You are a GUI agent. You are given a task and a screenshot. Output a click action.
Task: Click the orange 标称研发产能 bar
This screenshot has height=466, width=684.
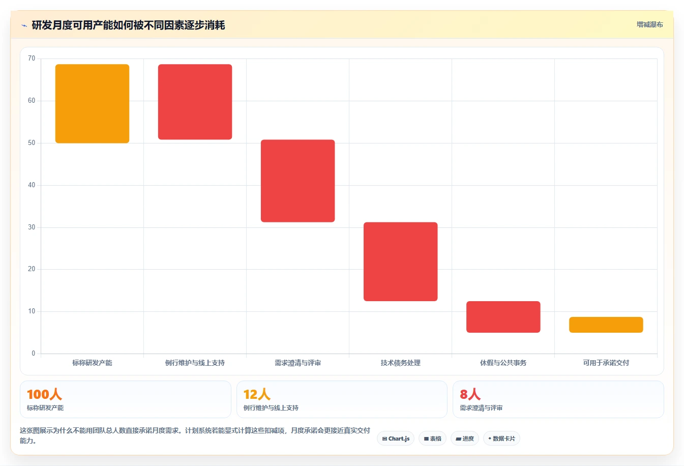tap(92, 104)
